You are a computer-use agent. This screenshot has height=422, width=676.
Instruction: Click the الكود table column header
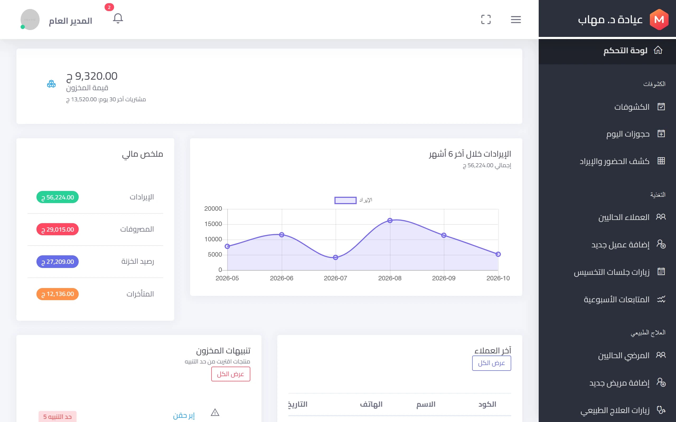pos(487,404)
